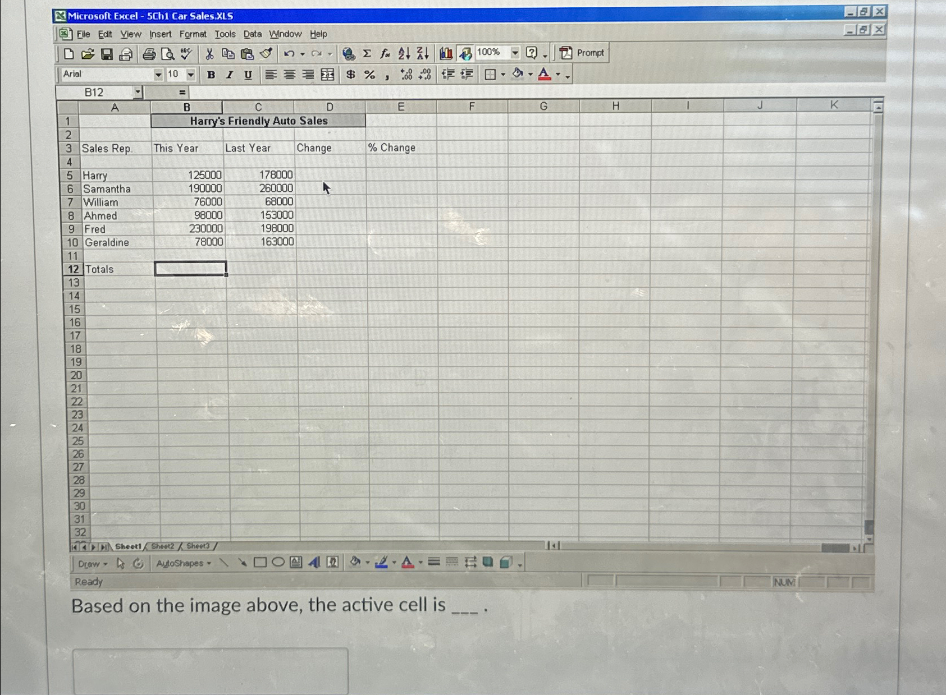Toggle Center alignment
Image resolution: width=946 pixels, height=695 pixels.
289,75
